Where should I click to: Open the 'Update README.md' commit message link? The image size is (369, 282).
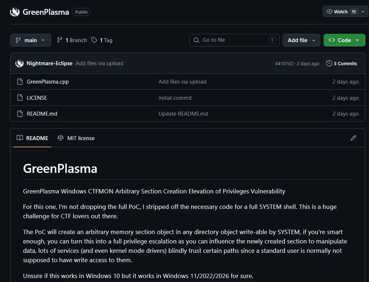coord(183,114)
